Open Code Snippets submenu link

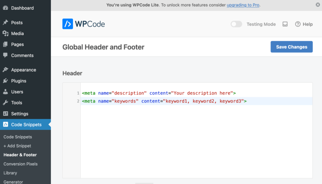point(18,137)
